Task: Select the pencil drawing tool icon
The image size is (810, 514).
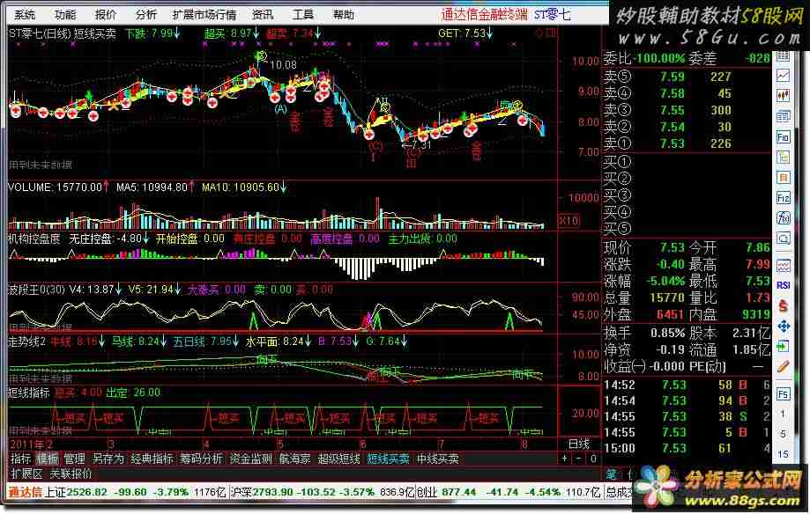Action: (784, 367)
